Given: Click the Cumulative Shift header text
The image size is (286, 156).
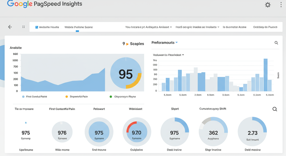Looking at the screenshot, I should coord(213,109).
